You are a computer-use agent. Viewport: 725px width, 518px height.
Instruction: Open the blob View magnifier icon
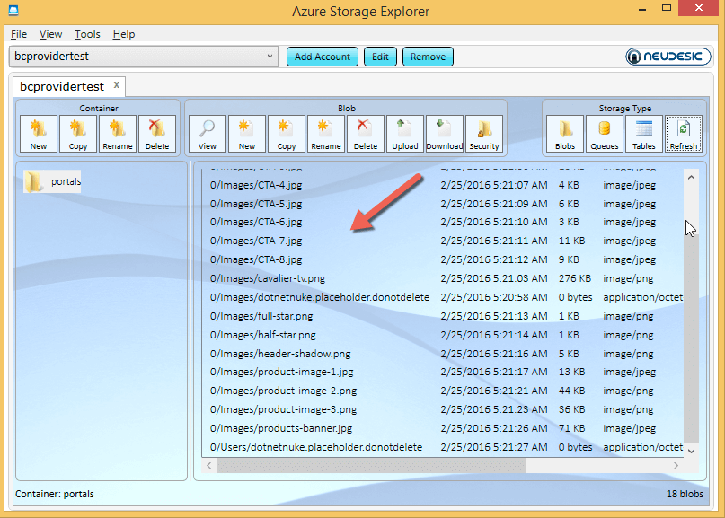point(208,134)
